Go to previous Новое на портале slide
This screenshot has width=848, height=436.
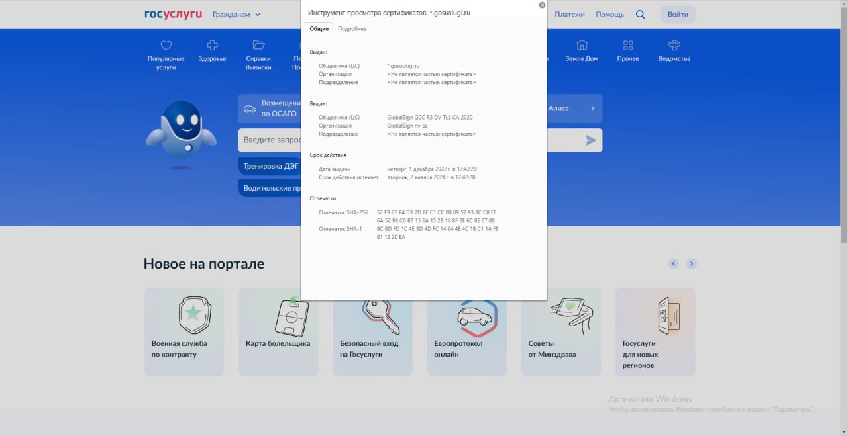pyautogui.click(x=674, y=263)
